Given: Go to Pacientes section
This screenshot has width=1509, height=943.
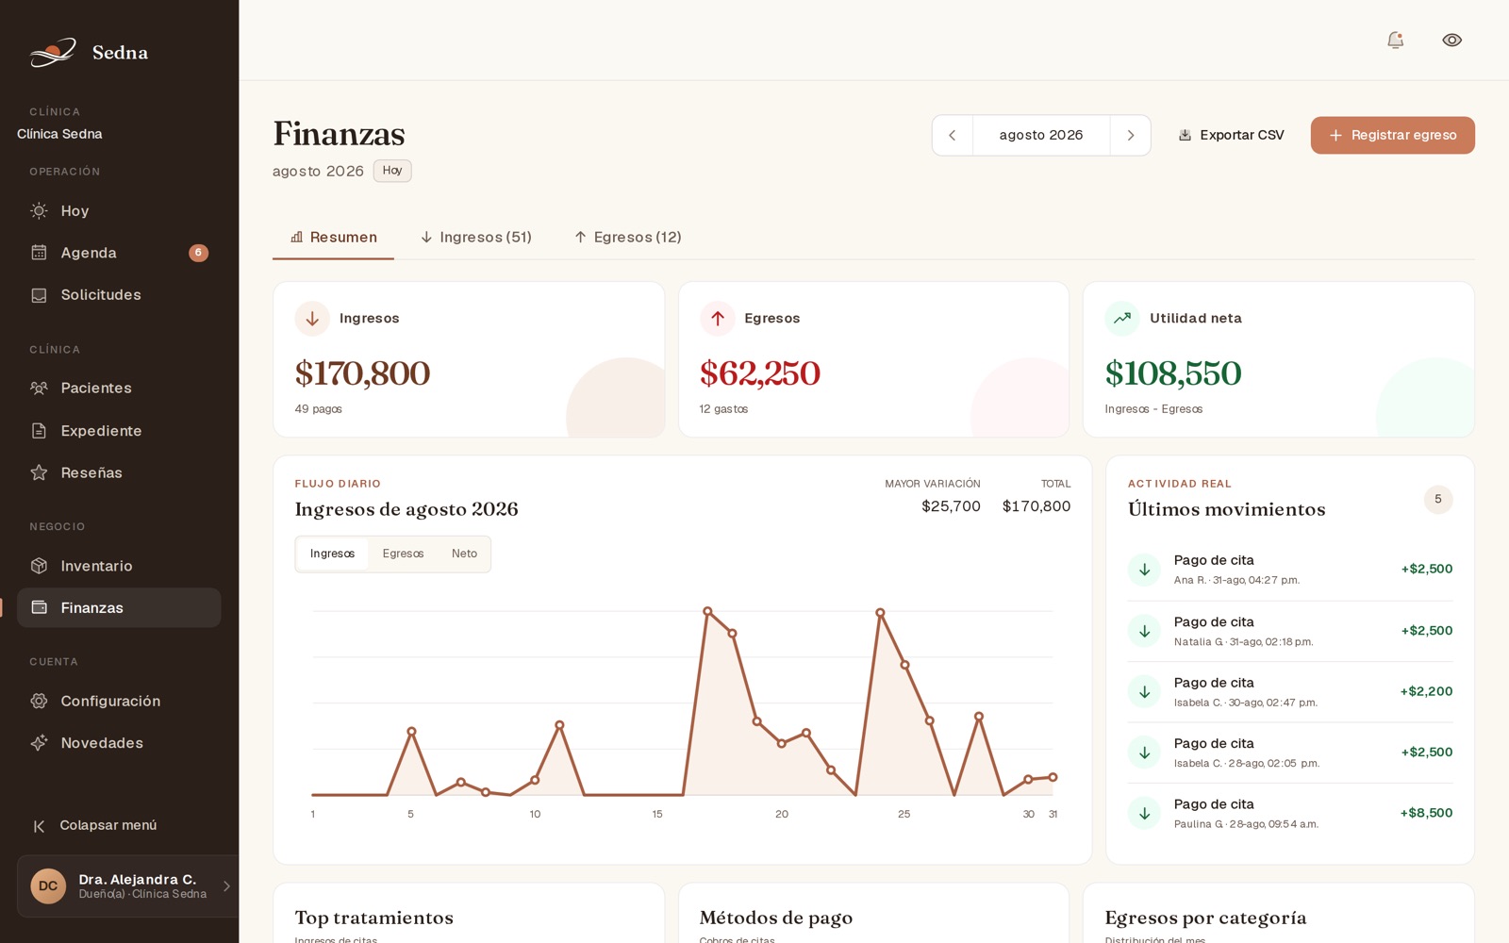Looking at the screenshot, I should coord(119,388).
